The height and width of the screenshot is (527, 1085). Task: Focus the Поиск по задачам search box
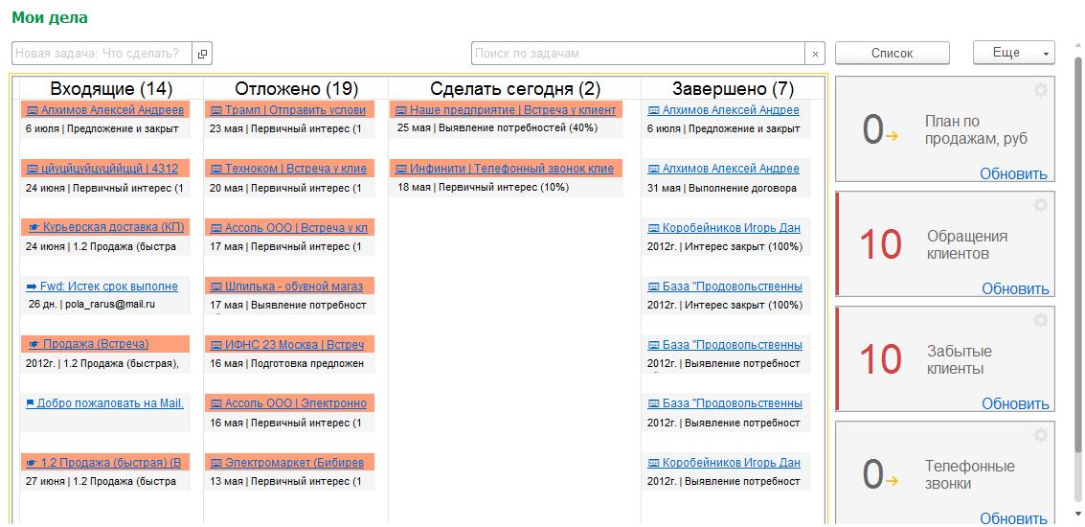coord(637,54)
